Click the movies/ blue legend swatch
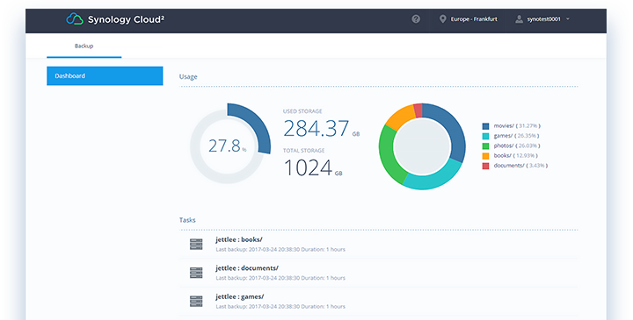The width and height of the screenshot is (633, 320). point(485,126)
